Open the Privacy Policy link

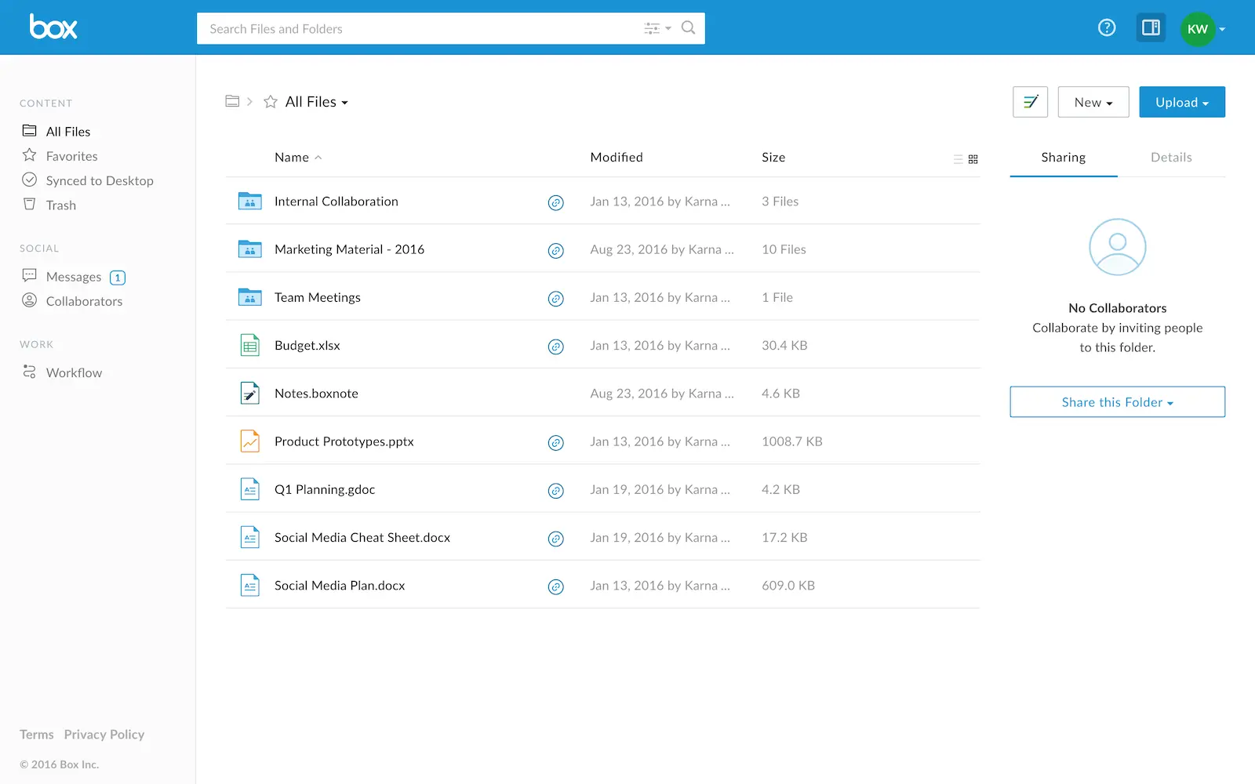[104, 734]
